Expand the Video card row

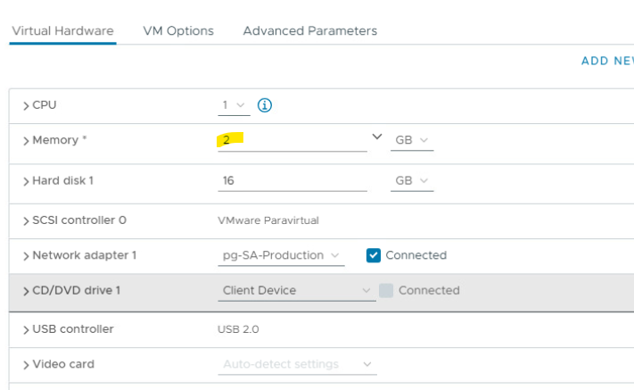pyautogui.click(x=27, y=364)
